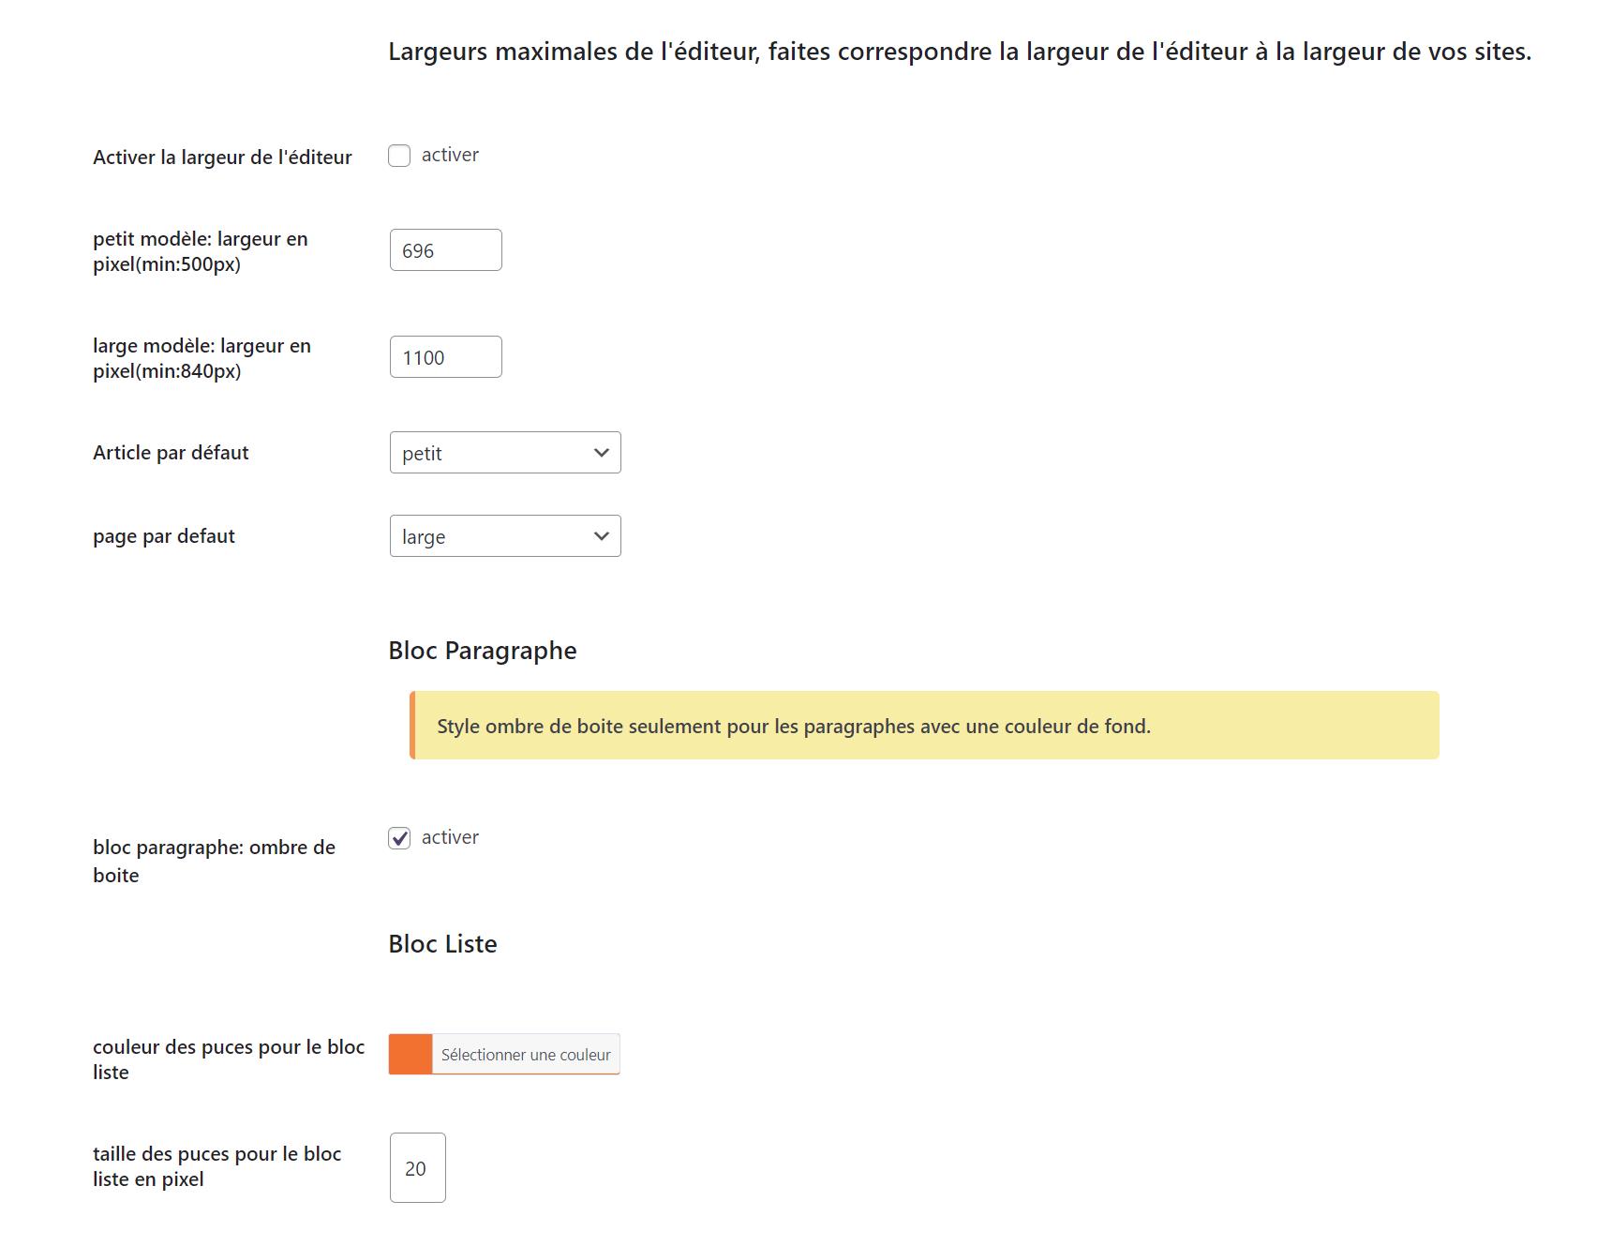Open the page par defaut dropdown
The image size is (1597, 1246).
[x=505, y=536]
